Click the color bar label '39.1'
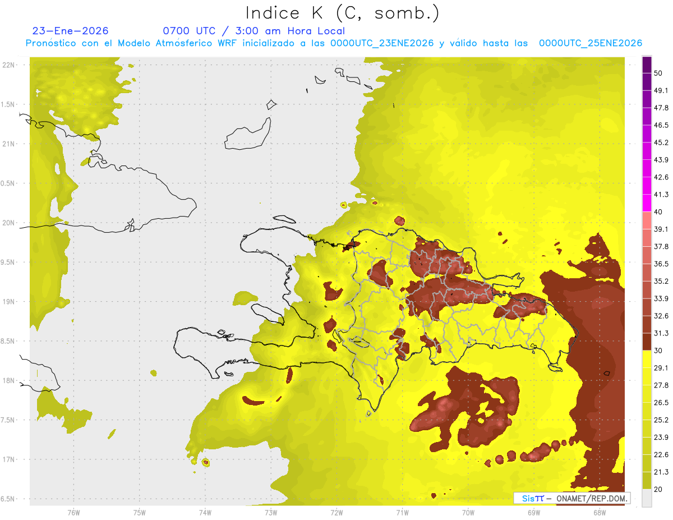673x520 pixels. tap(661, 229)
